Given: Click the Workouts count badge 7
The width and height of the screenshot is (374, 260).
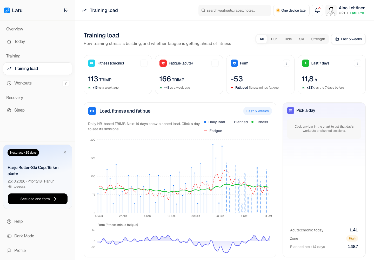Looking at the screenshot, I should point(66,83).
